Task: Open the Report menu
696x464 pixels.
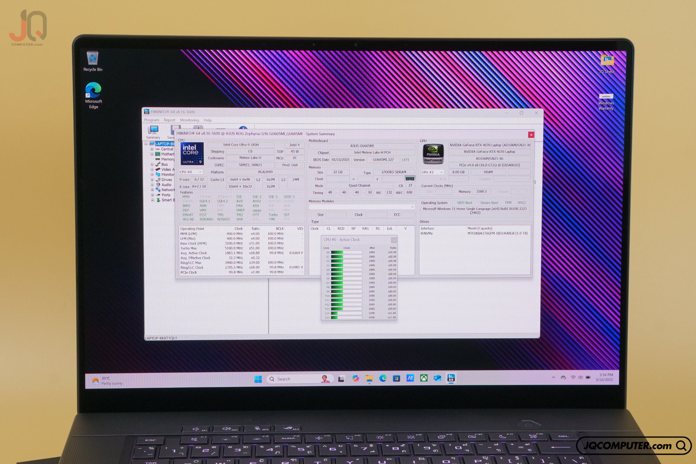Action: [x=169, y=120]
